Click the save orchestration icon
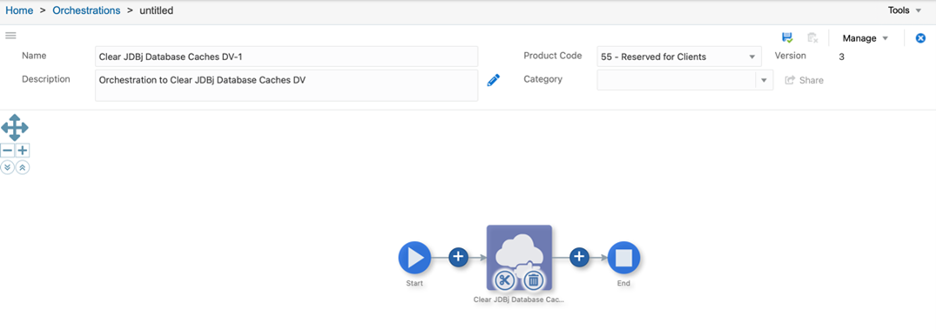Image resolution: width=936 pixels, height=330 pixels. tap(787, 37)
